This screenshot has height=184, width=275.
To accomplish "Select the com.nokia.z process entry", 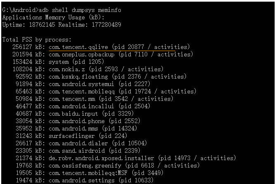I will tap(69, 69).
